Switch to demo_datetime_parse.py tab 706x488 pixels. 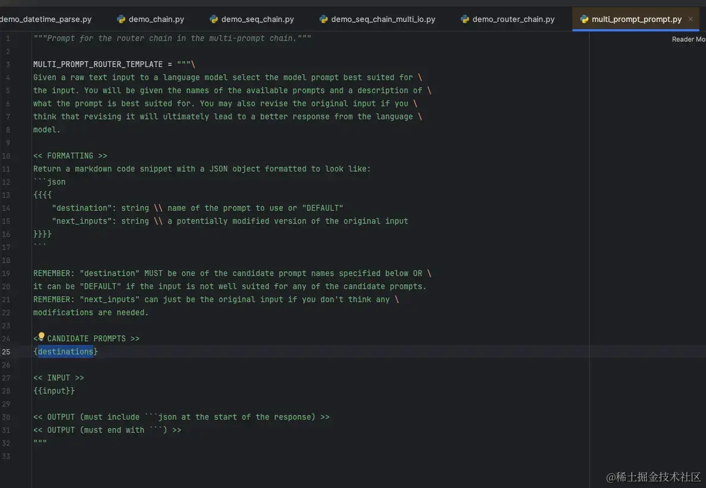[46, 20]
